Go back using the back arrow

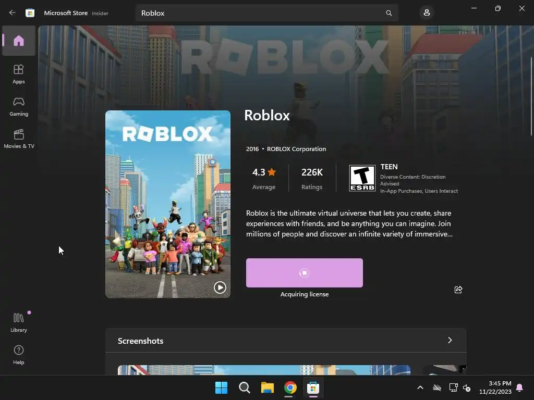[x=13, y=12]
